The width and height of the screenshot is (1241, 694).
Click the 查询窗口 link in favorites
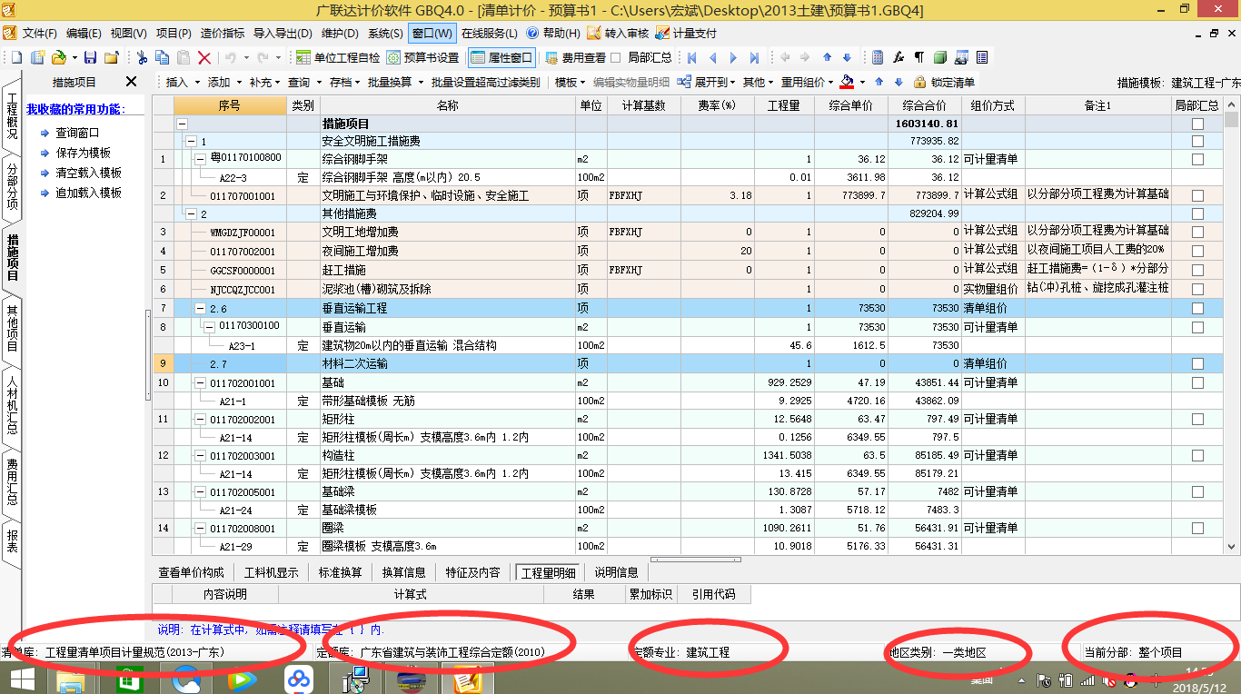(x=77, y=133)
